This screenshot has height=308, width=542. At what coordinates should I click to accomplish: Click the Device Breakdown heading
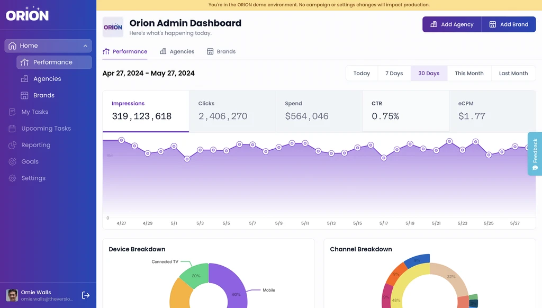[137, 249]
